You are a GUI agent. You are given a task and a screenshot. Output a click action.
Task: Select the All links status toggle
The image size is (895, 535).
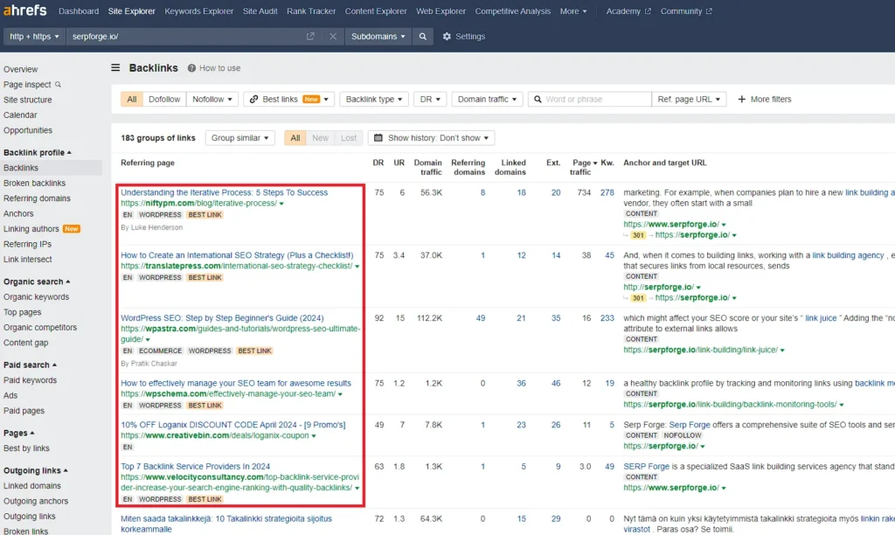[295, 137]
